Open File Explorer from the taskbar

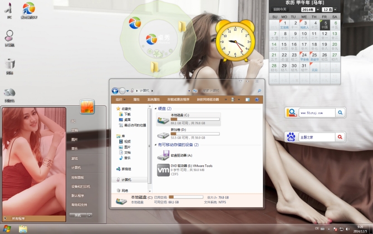click(x=23, y=229)
